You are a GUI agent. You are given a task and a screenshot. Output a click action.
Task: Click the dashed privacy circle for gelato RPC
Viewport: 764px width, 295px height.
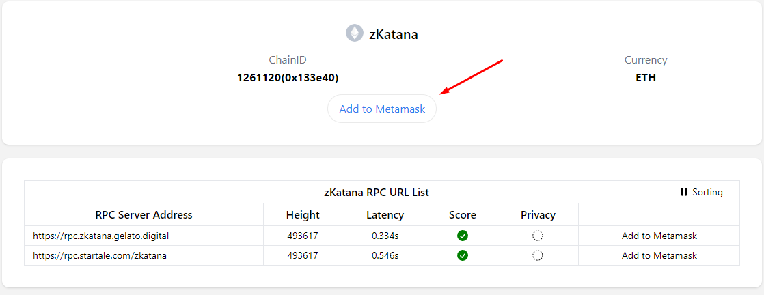(538, 236)
